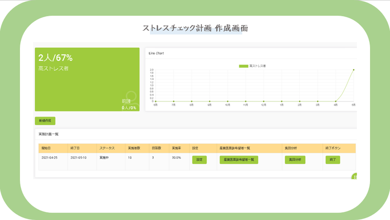
Task: Open 設定 for the 2021-04-25 plan
Action: coord(199,160)
